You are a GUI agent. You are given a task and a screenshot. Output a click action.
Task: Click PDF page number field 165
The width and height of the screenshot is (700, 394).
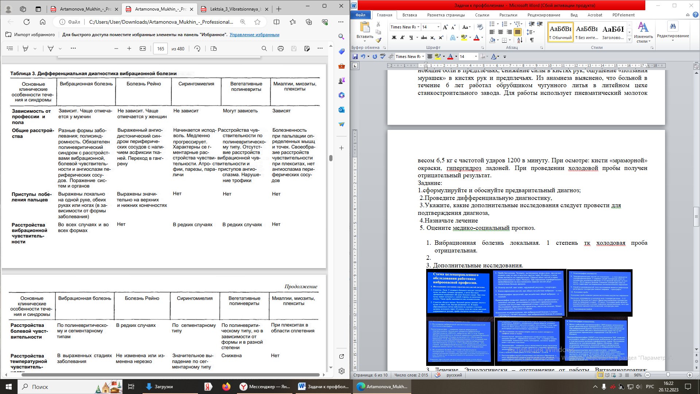(161, 49)
